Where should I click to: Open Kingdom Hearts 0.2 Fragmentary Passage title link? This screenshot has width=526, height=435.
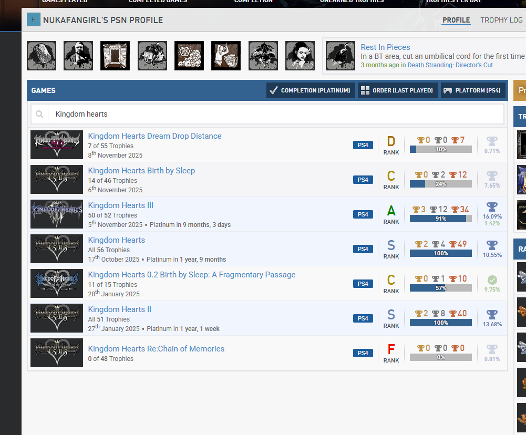coord(192,275)
